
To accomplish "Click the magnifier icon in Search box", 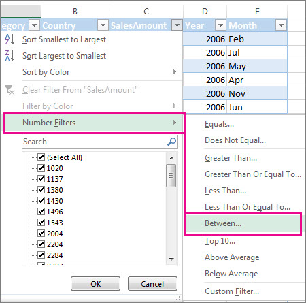I will coord(171,142).
